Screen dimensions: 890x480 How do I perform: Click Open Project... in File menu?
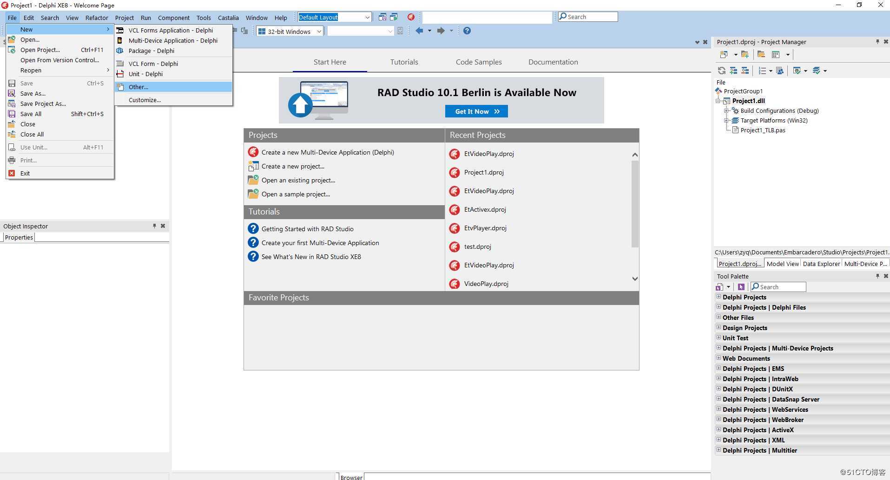pyautogui.click(x=60, y=50)
